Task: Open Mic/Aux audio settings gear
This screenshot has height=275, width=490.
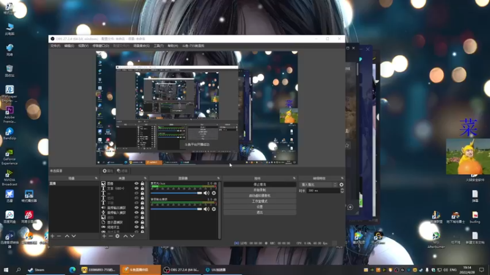Action: [214, 193]
